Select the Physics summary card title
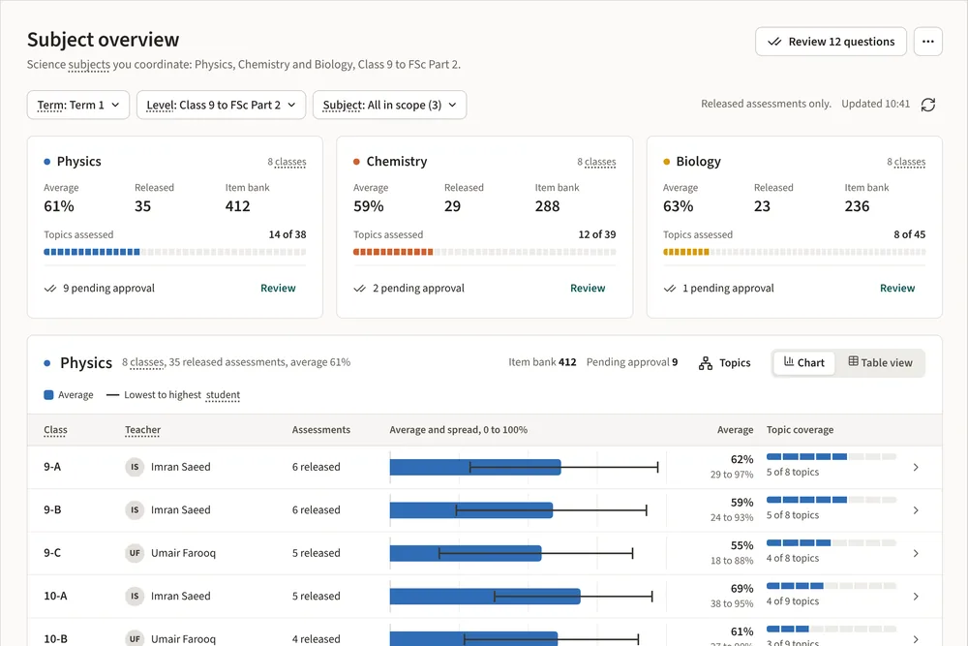This screenshot has width=968, height=646. click(x=79, y=162)
